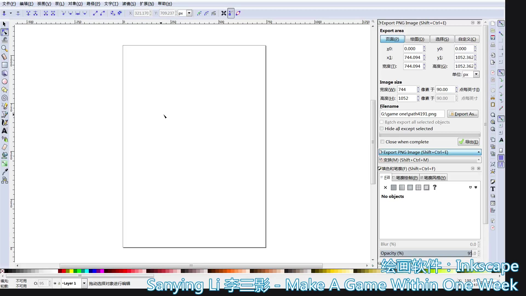Select the Spiral tool
526x296 pixels.
tap(5, 98)
